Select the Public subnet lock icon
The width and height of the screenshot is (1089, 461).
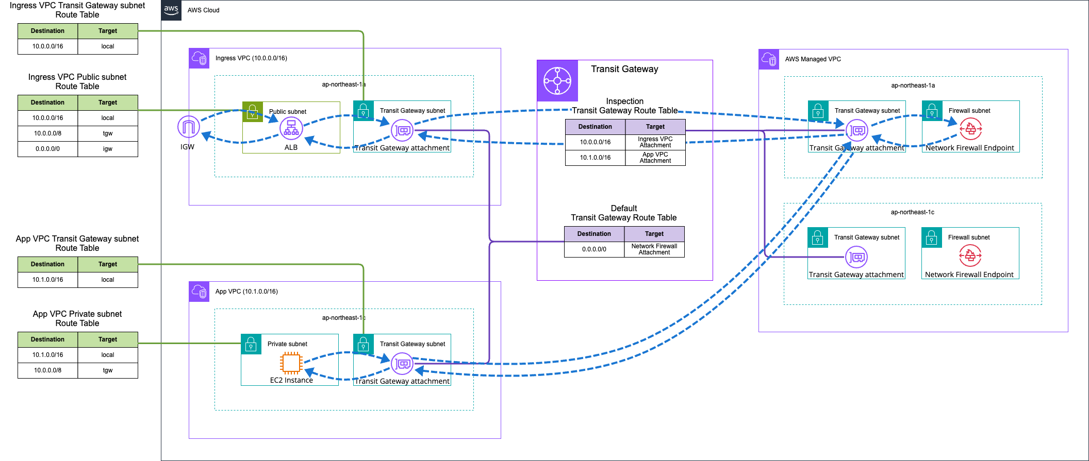coord(253,112)
